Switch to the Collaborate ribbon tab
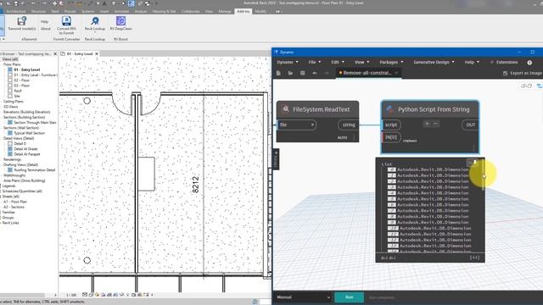543x305 pixels. pos(190,11)
